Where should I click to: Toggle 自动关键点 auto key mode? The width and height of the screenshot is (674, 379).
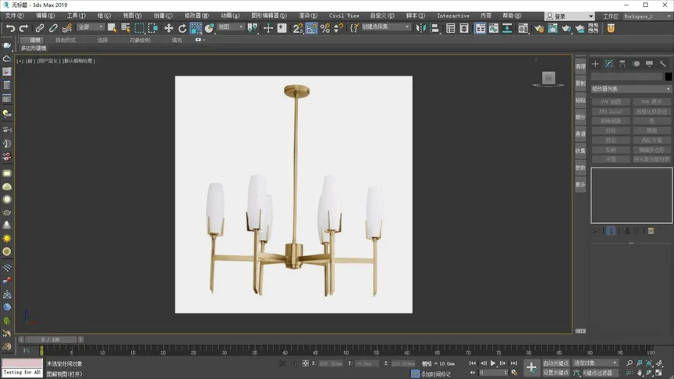(556, 363)
